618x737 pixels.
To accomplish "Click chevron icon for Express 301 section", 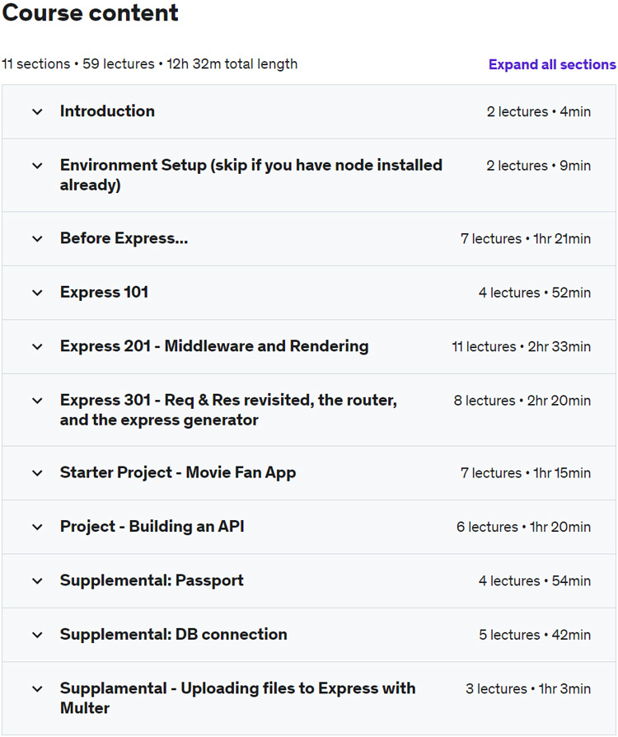I will pos(37,401).
